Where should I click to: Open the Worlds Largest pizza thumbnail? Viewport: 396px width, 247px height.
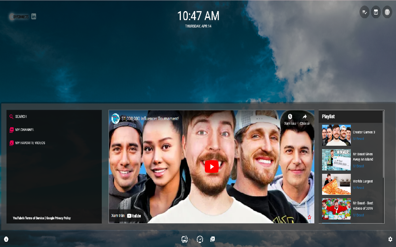[336, 184]
